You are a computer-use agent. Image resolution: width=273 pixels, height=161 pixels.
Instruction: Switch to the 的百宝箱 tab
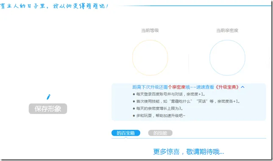pyautogui.click(x=126, y=133)
